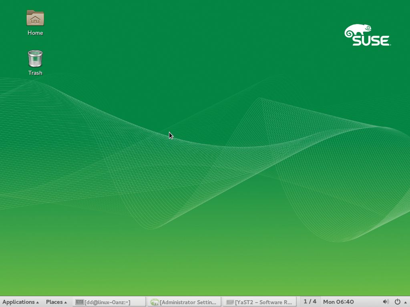
Task: Open the Mon 06:40 clock calendar
Action: point(338,302)
